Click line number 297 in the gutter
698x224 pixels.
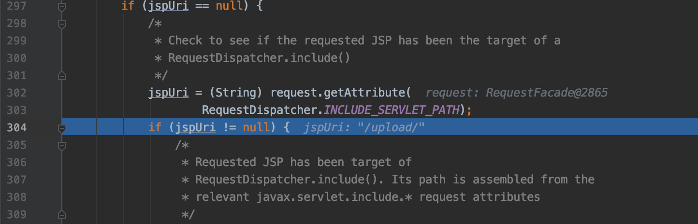coord(16,7)
